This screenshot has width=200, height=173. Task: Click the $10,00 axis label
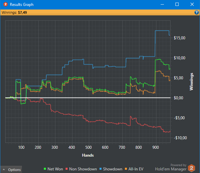point(179,58)
